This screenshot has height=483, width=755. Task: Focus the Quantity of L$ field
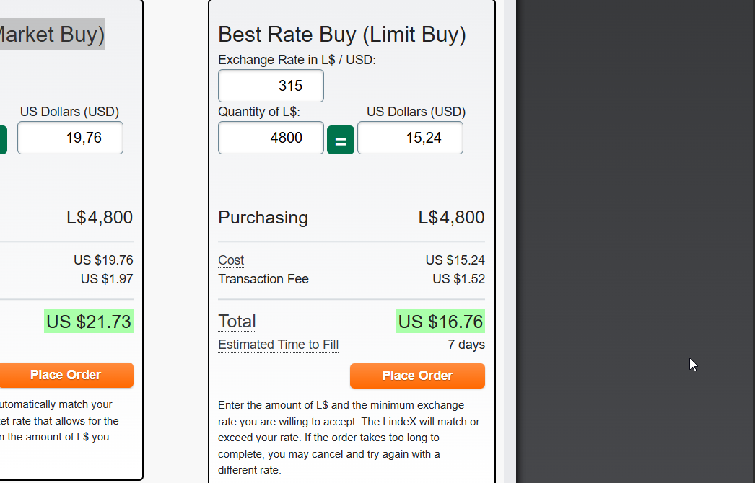coord(271,138)
